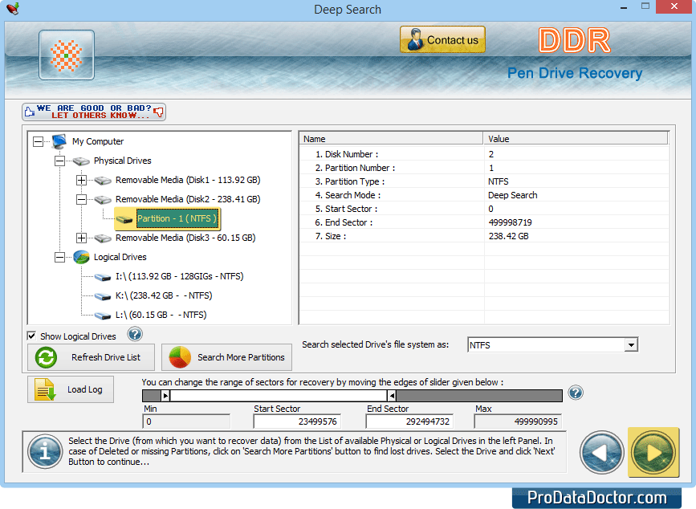Click the Disk1 removable media icon

[x=103, y=180]
